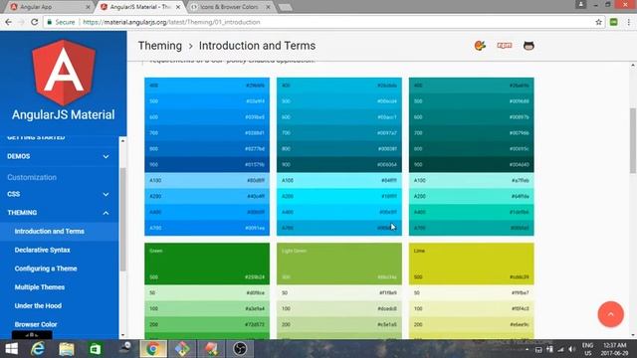Open the green extension icon beside the star
This screenshot has height=358, width=637.
point(613,22)
